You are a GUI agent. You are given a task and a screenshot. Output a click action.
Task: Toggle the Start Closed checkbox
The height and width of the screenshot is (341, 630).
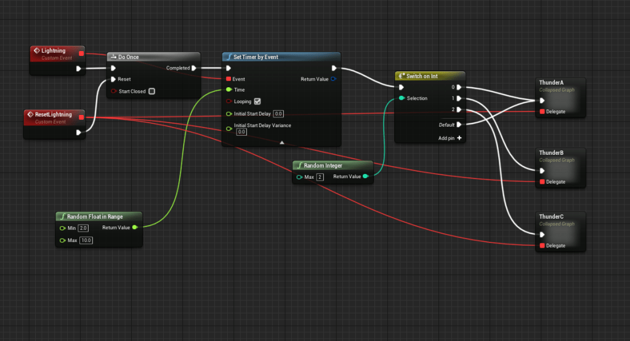151,92
